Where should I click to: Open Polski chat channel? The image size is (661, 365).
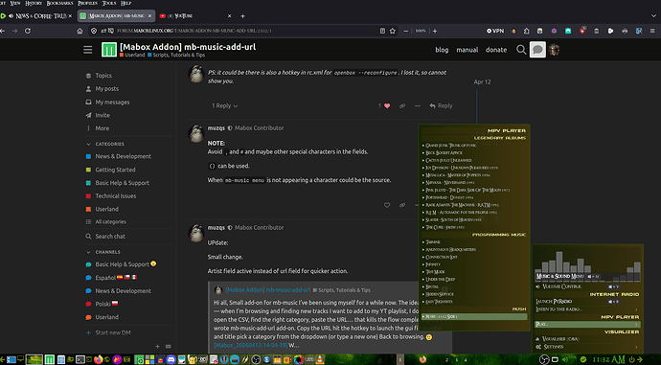[102, 304]
